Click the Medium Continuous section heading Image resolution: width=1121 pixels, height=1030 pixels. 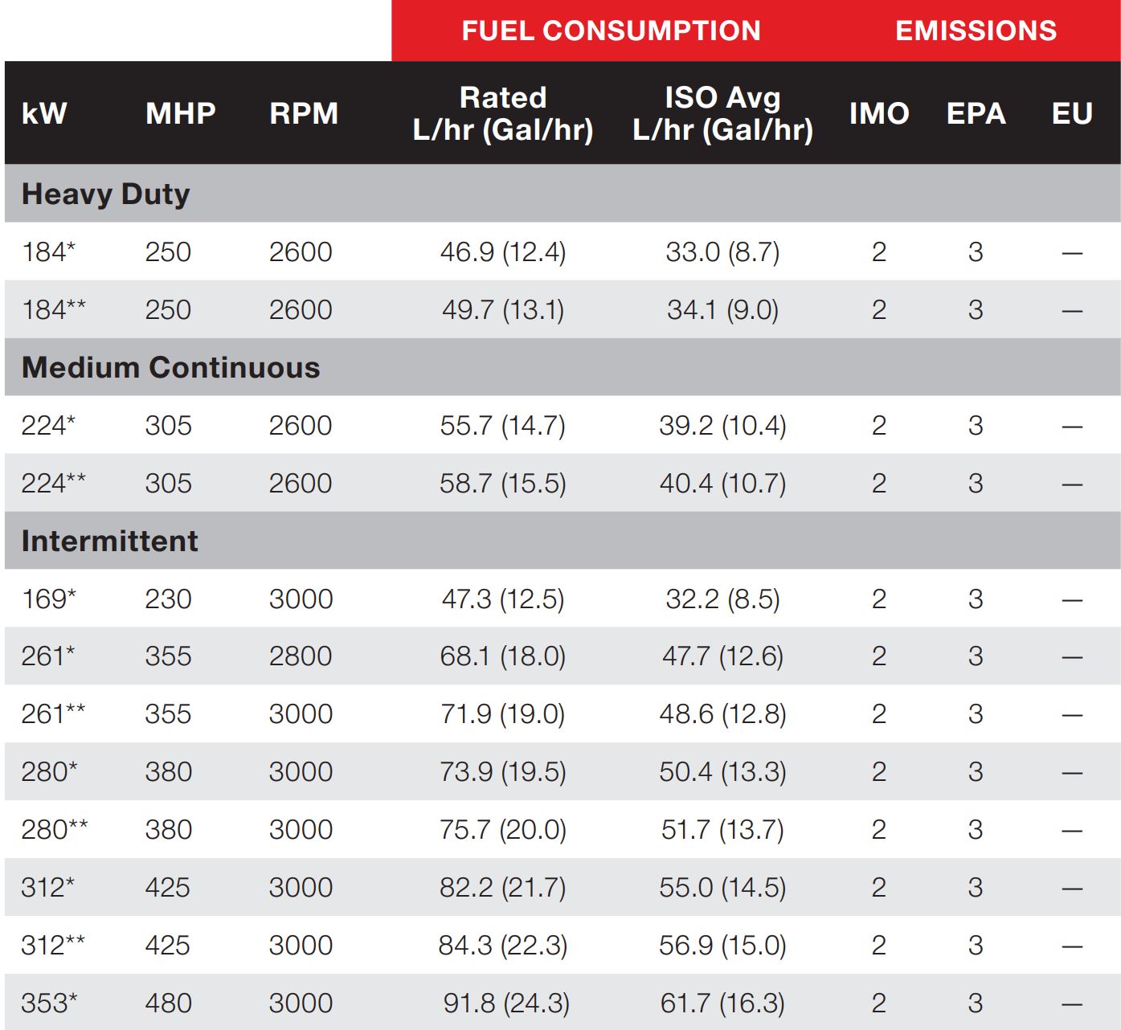tap(170, 367)
